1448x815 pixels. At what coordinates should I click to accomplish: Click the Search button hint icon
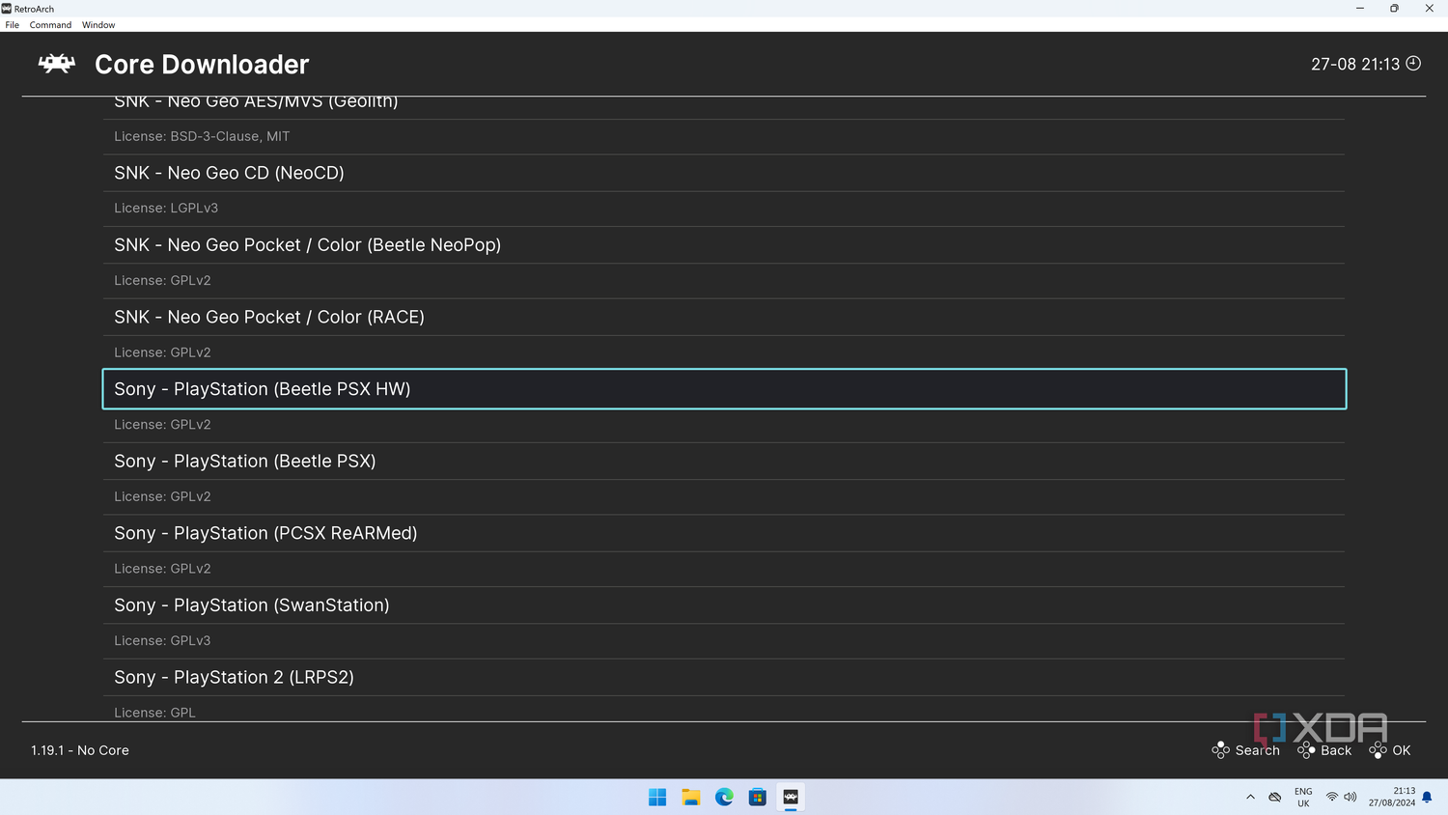pos(1221,750)
